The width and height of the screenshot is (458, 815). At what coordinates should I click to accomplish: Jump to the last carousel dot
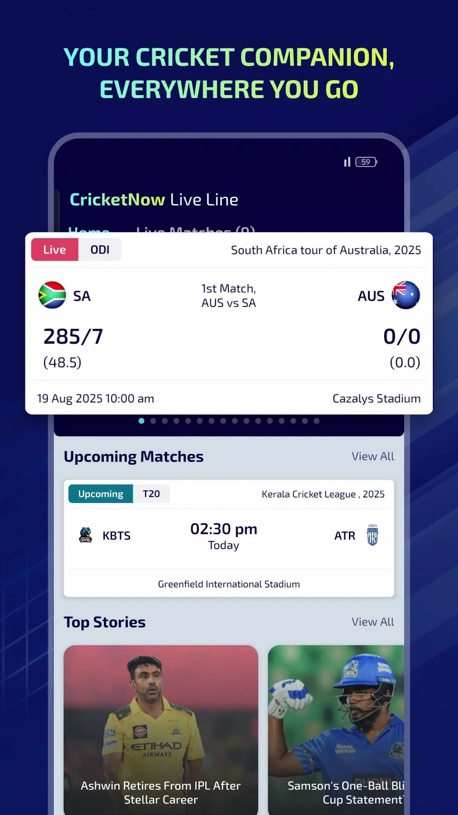pyautogui.click(x=316, y=421)
